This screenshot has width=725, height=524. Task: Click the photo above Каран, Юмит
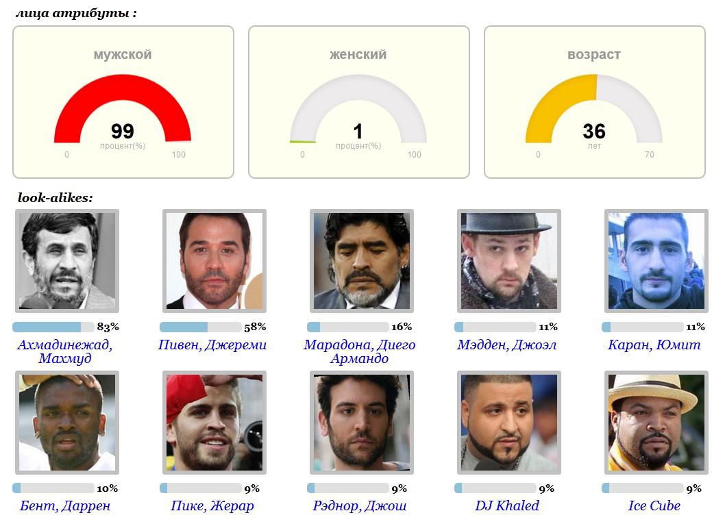(x=656, y=261)
